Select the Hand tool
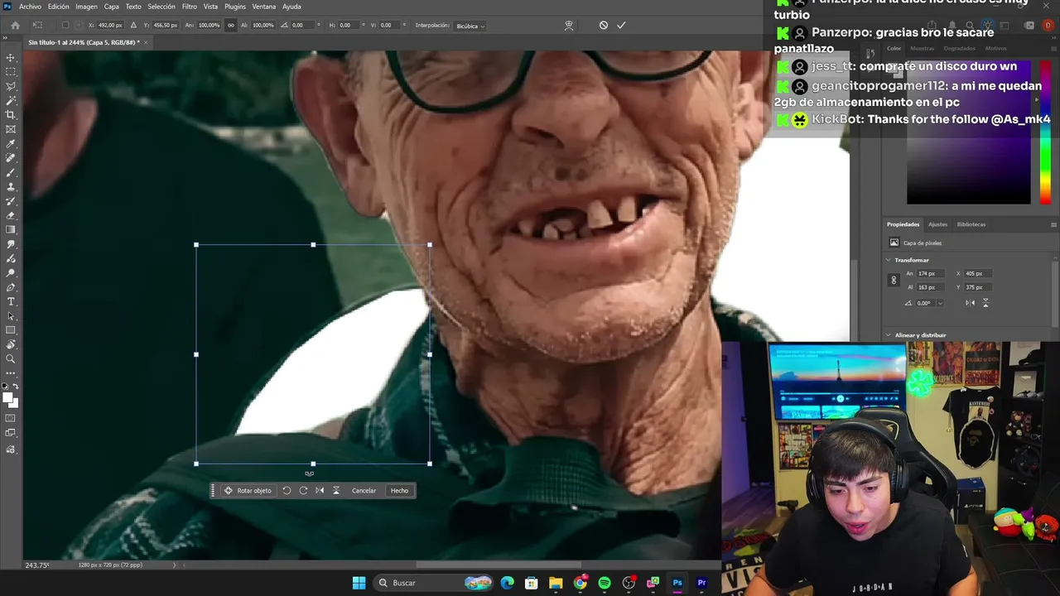This screenshot has height=596, width=1060. tap(11, 344)
